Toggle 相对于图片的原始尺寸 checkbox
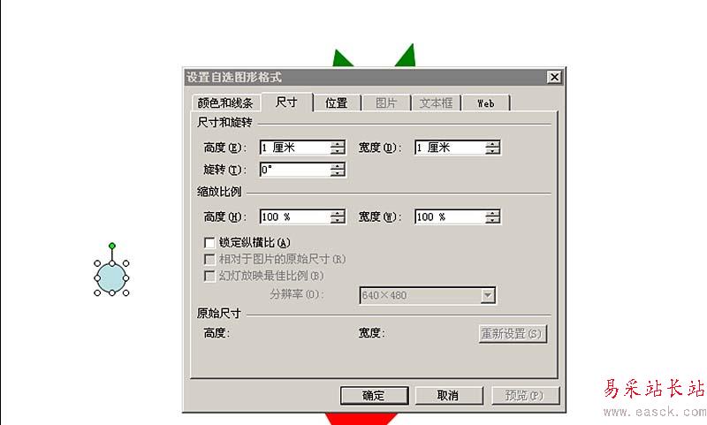 [x=209, y=259]
